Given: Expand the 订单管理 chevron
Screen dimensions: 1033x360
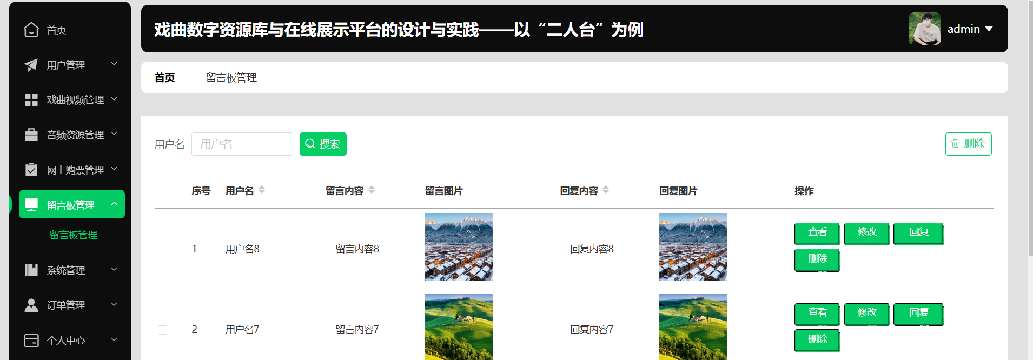Looking at the screenshot, I should pyautogui.click(x=114, y=304).
